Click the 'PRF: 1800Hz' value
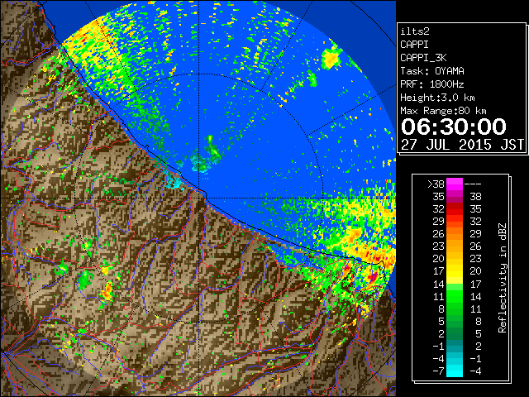529x397 pixels. pos(432,84)
